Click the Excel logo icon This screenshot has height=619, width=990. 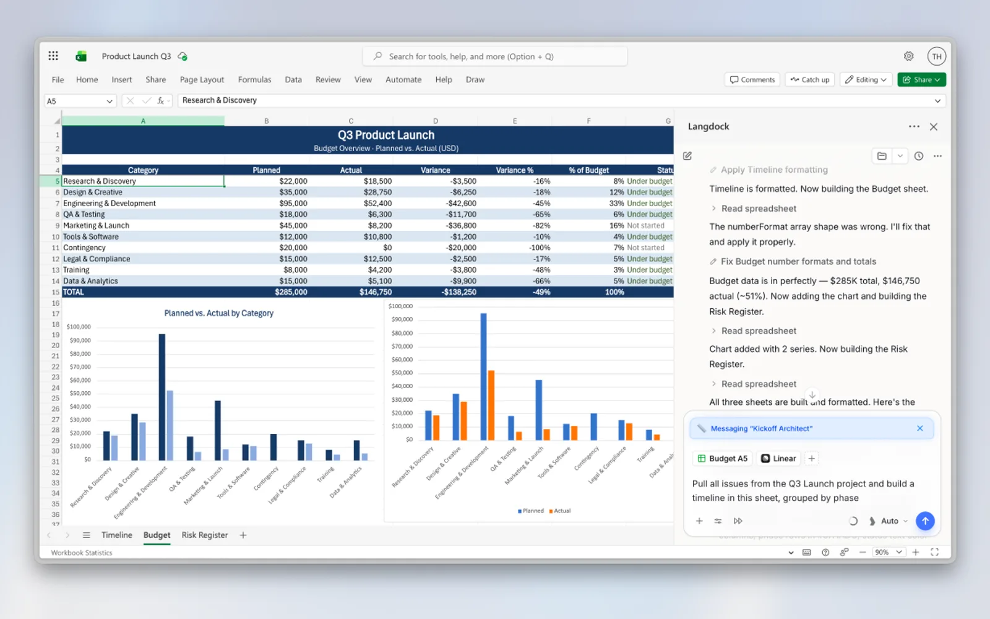pos(81,56)
